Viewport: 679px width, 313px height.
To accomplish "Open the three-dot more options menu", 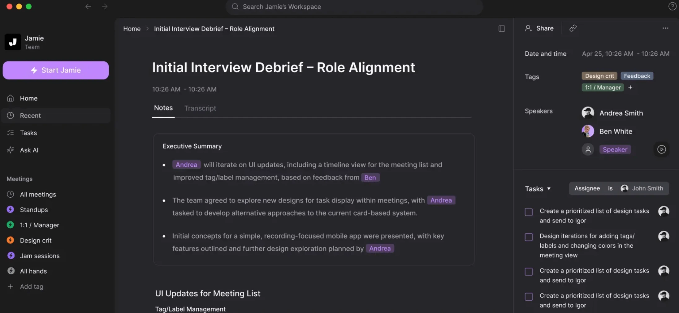I will pos(665,28).
